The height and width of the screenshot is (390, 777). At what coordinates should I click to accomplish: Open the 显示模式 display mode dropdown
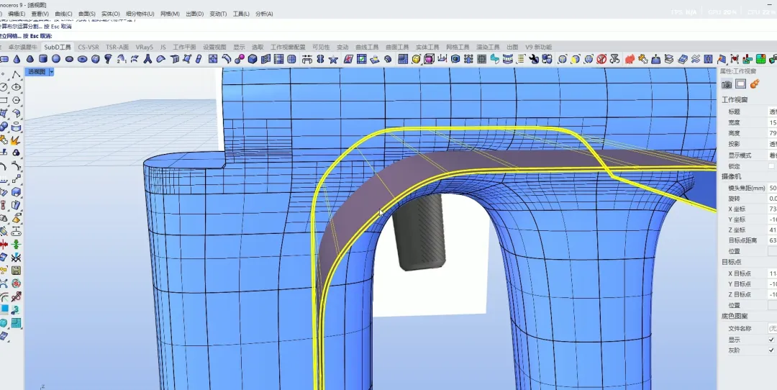point(772,155)
